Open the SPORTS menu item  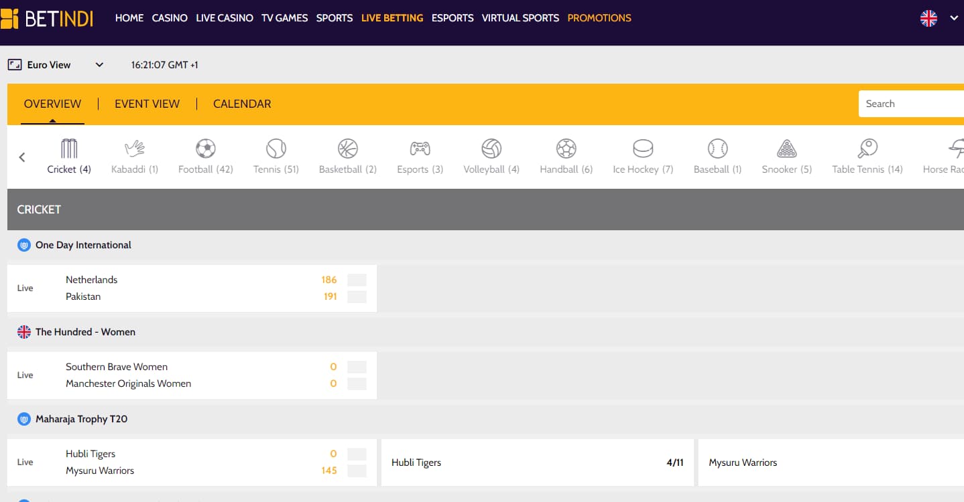tap(335, 18)
